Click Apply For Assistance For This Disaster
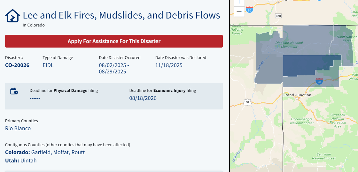This screenshot has width=358, height=172. pyautogui.click(x=114, y=41)
